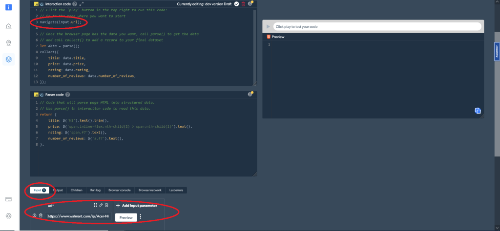Open the datasets stack icon in sidebar

[9, 59]
